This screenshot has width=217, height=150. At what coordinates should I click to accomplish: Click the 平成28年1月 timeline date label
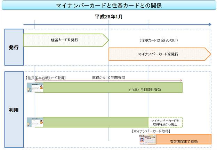tap(109, 16)
